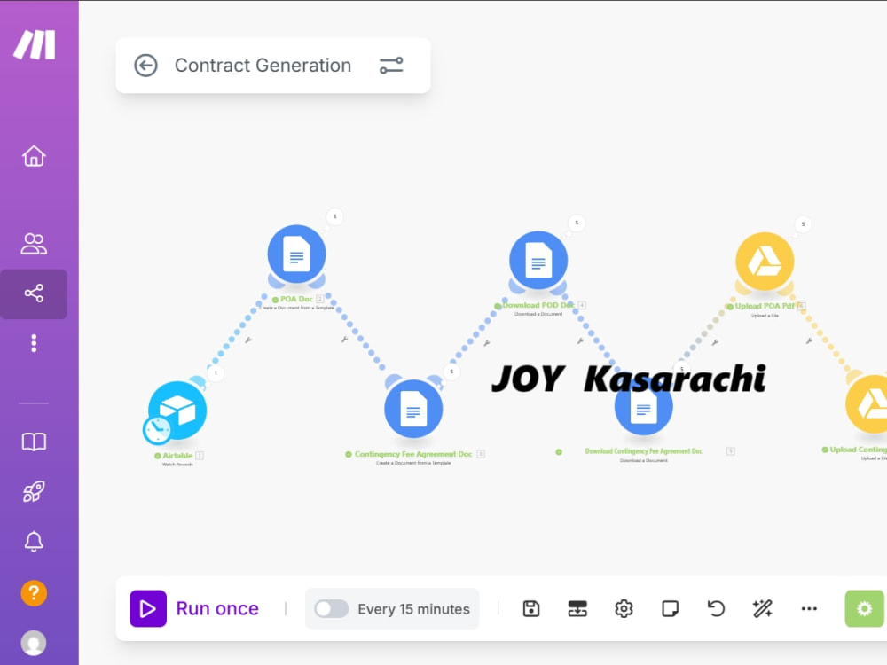Click wrench filter between Airtable and POA Doc
Viewport: 887px width, 665px height.
(247, 340)
